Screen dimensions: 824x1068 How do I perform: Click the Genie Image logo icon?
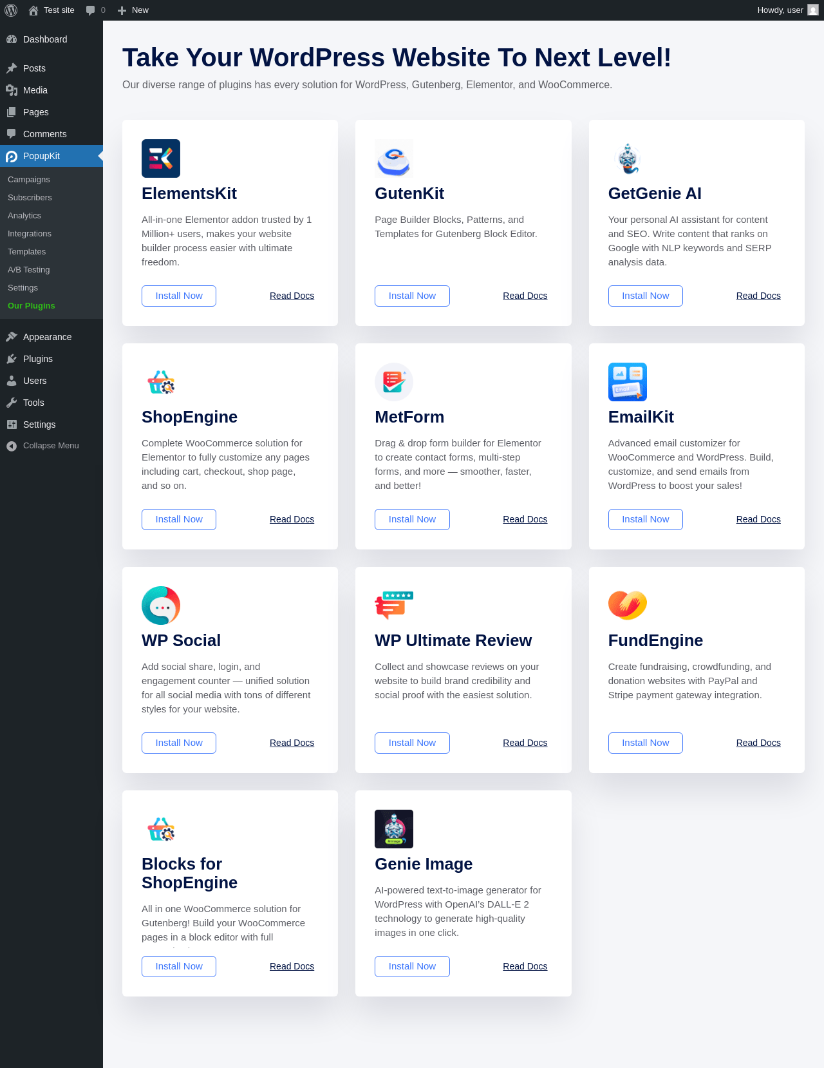click(x=394, y=829)
